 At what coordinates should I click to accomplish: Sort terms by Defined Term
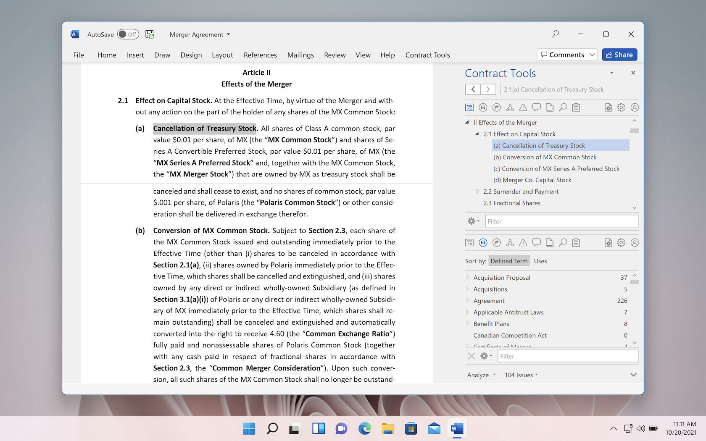pyautogui.click(x=509, y=261)
